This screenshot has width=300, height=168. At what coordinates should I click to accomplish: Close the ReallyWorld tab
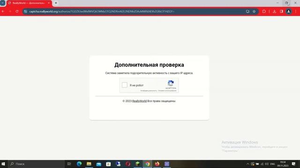coord(49,3)
